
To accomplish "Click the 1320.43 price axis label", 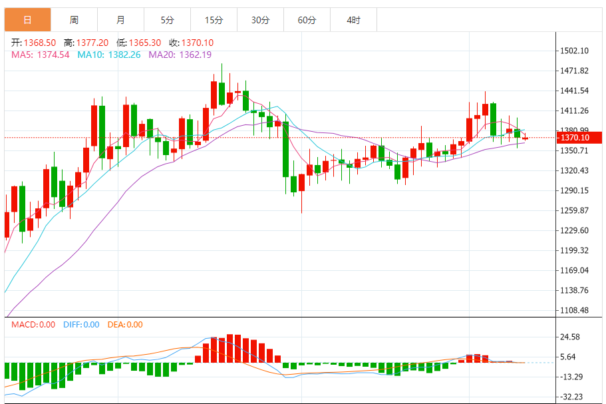I will [x=574, y=170].
